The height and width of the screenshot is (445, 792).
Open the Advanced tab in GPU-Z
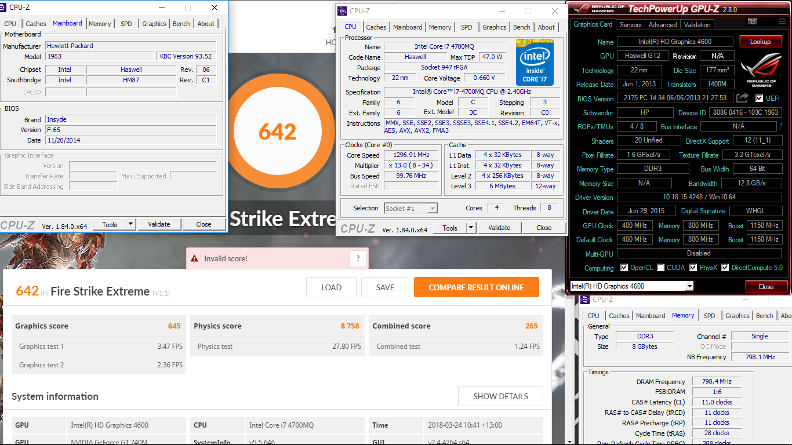(663, 25)
